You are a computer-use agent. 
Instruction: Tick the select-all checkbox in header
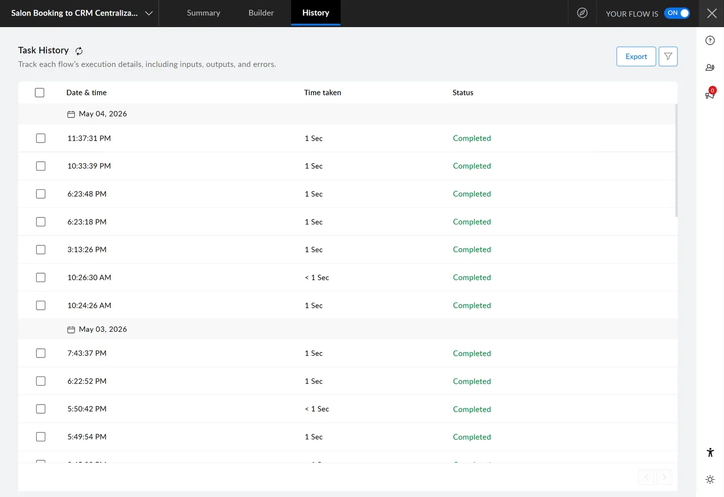pyautogui.click(x=40, y=93)
